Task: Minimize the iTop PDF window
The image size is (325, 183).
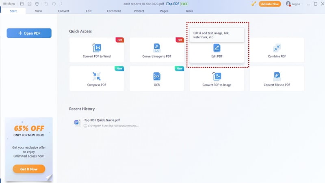Action: coord(308,4)
